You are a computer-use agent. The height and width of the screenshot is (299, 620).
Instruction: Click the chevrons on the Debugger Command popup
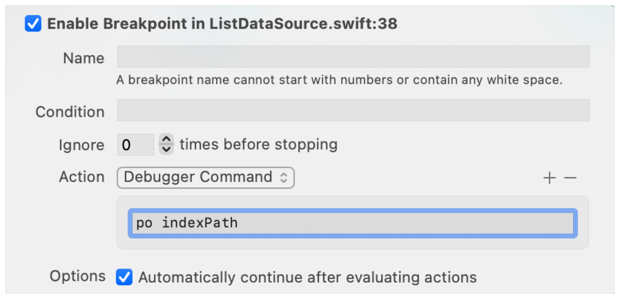click(284, 177)
